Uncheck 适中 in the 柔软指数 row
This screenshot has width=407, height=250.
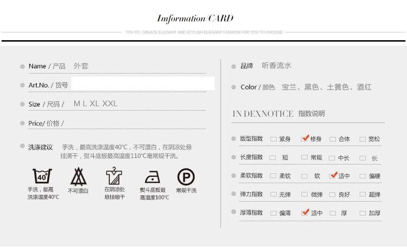(333, 176)
